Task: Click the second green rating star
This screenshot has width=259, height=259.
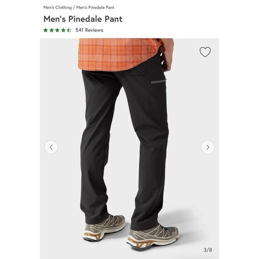Action: click(51, 30)
